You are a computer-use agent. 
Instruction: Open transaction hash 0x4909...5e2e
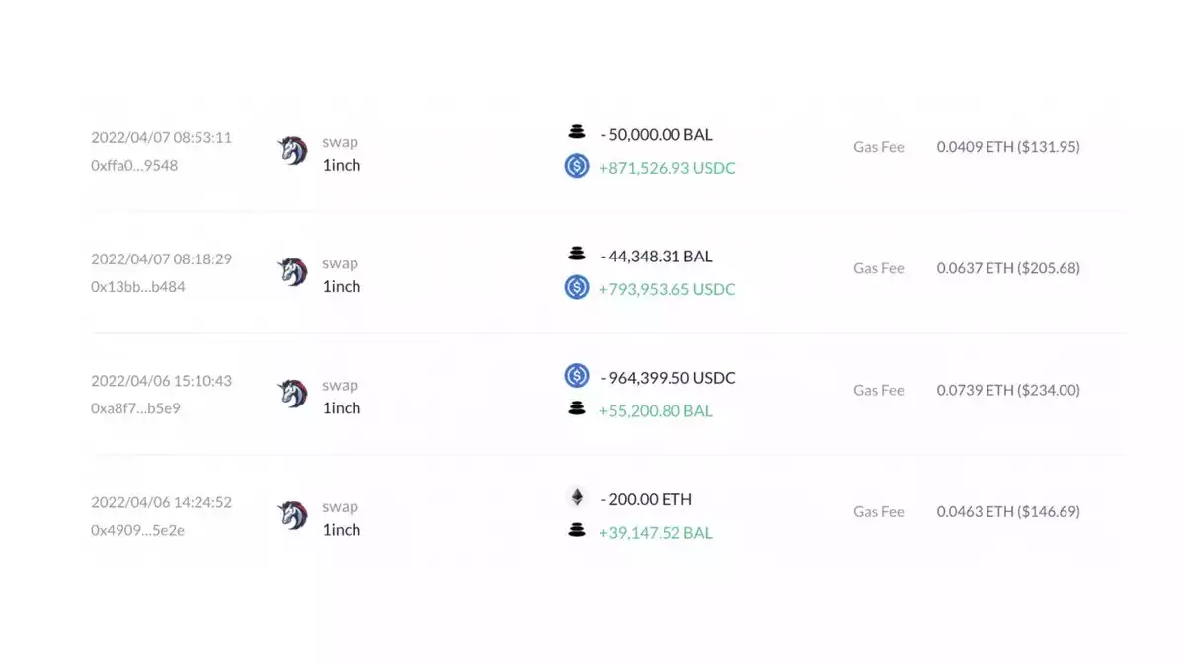click(137, 530)
